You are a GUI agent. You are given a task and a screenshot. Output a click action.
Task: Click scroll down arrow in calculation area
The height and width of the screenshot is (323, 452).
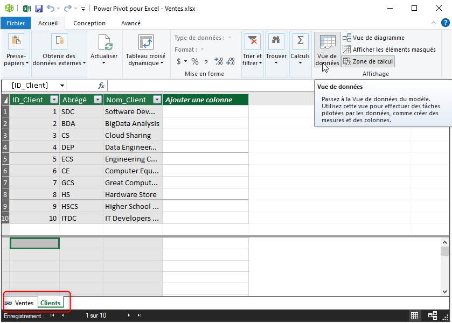(445, 292)
